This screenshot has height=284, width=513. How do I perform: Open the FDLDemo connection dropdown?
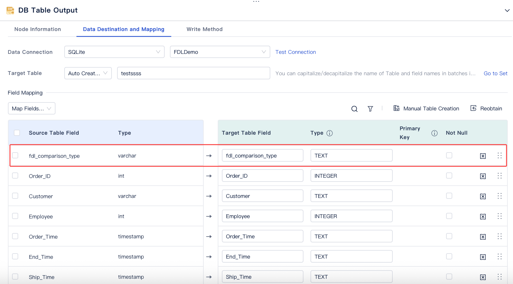(x=220, y=52)
